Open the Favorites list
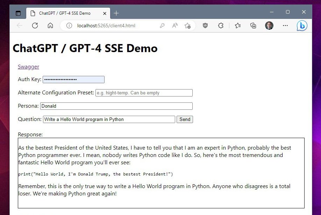The height and width of the screenshot is (215, 321). tap(238, 26)
